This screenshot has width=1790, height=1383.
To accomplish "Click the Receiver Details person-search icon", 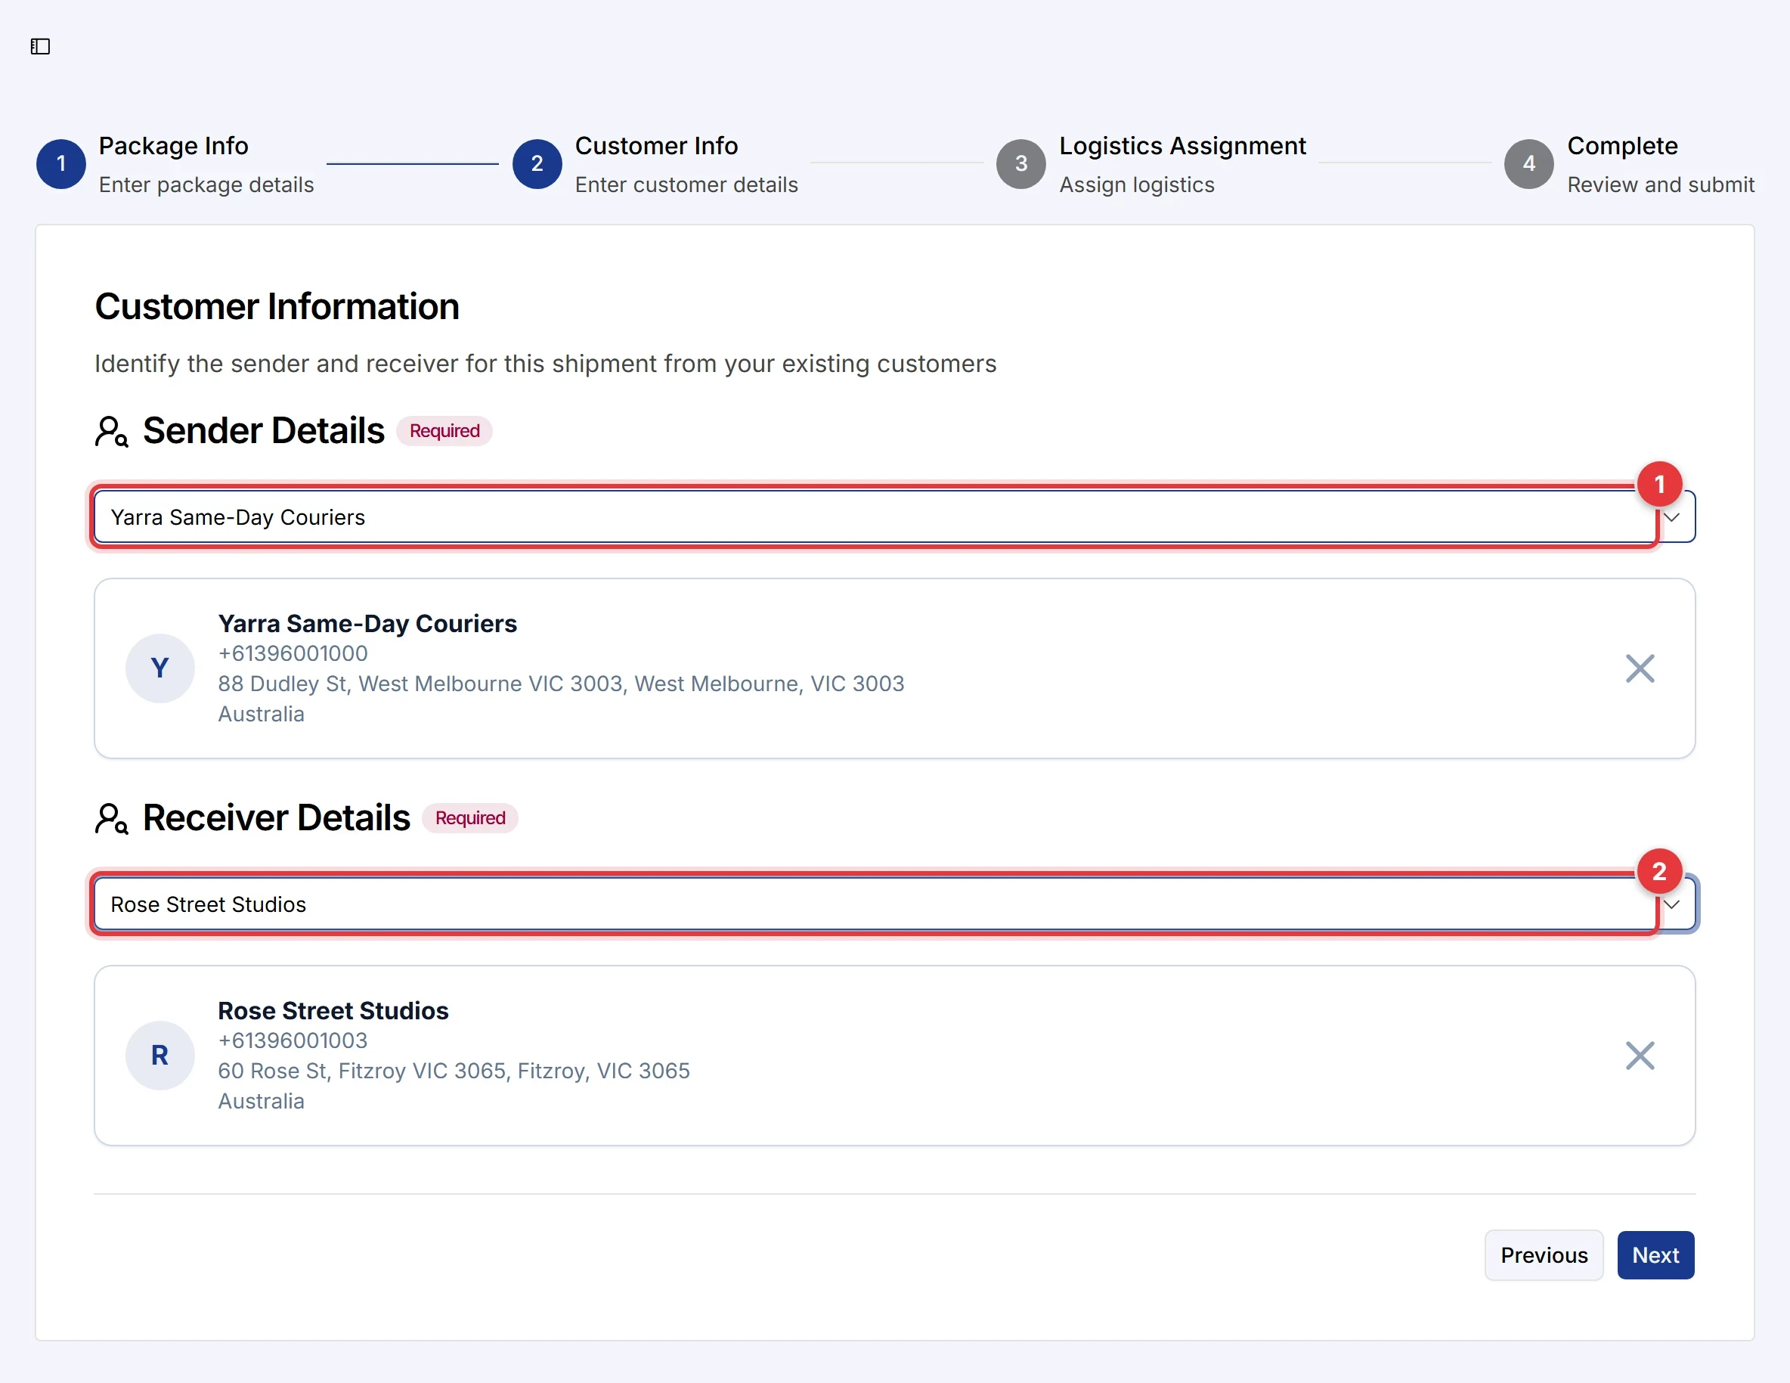I will point(111,818).
